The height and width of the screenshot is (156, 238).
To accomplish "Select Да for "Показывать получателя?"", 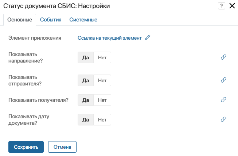I will pos(86,100).
